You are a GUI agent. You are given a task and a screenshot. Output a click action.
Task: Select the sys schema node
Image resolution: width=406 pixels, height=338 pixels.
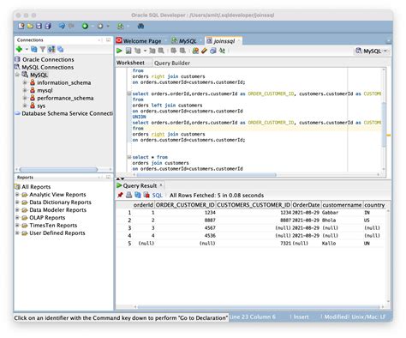41,106
